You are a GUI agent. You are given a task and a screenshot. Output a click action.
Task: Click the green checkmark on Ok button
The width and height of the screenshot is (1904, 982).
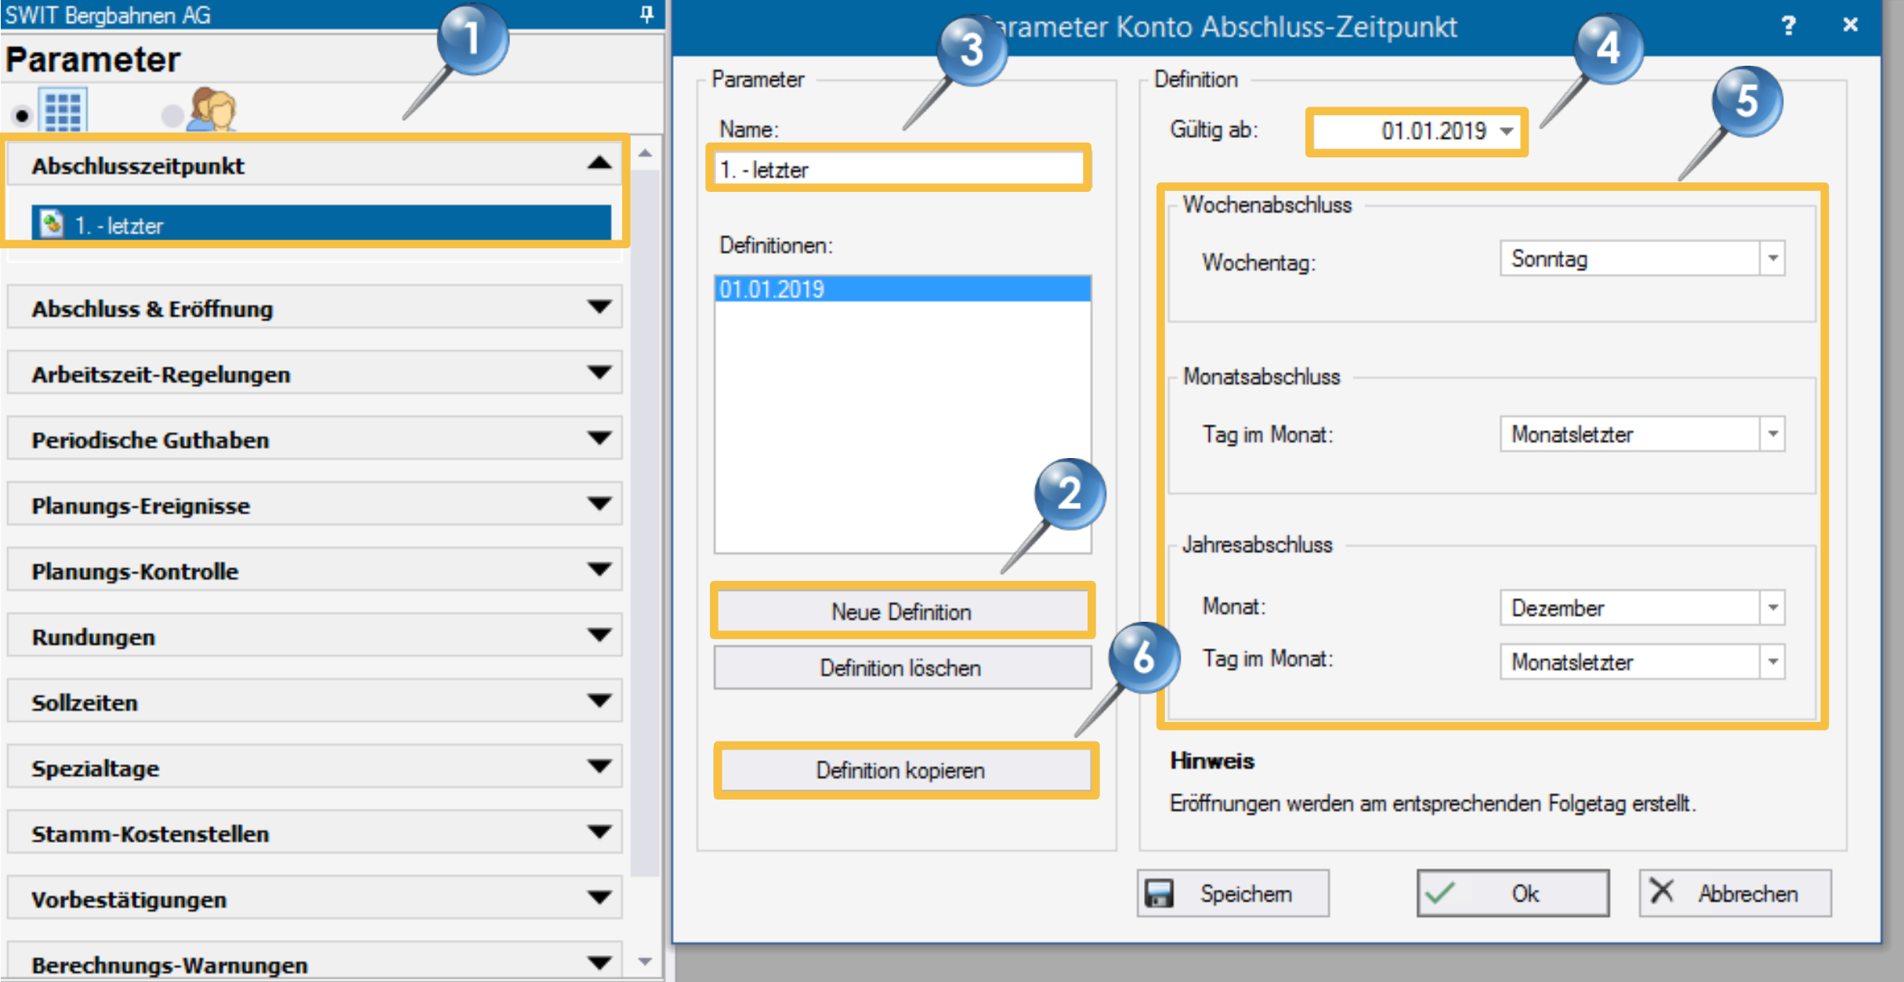pyautogui.click(x=1439, y=894)
